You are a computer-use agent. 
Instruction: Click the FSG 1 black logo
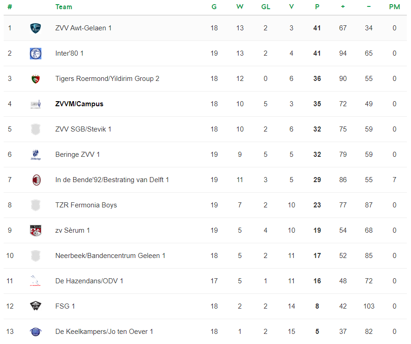point(36,306)
